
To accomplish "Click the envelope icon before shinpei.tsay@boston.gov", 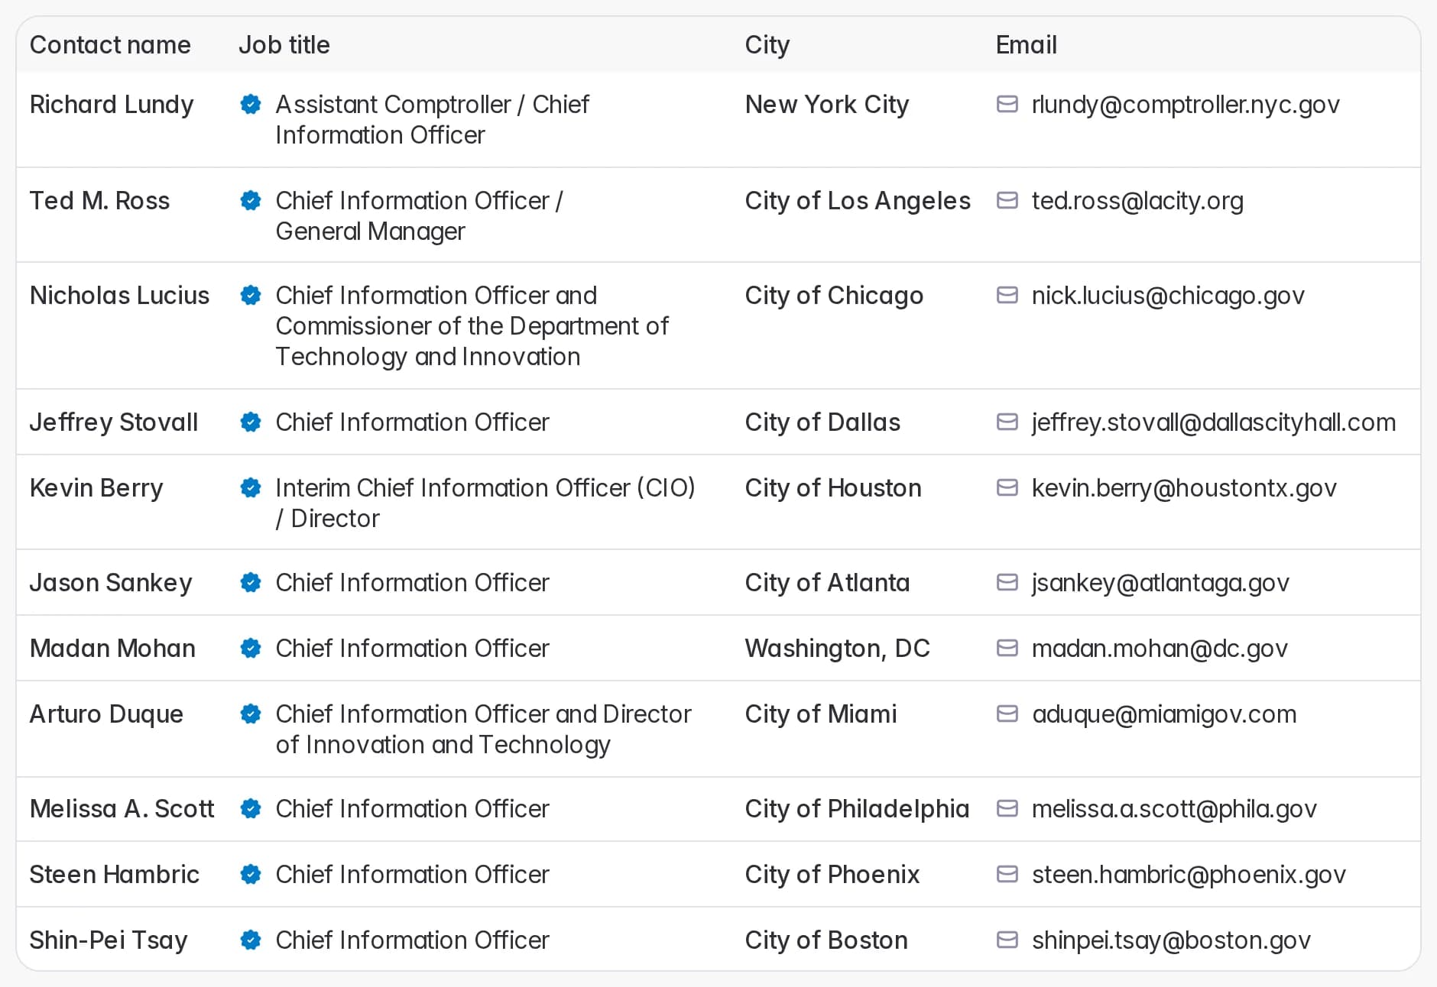I will click(x=1007, y=940).
